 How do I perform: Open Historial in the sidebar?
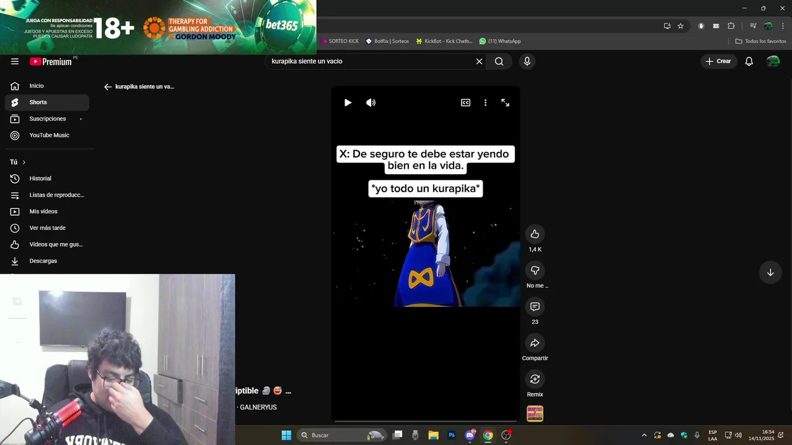coord(47,179)
